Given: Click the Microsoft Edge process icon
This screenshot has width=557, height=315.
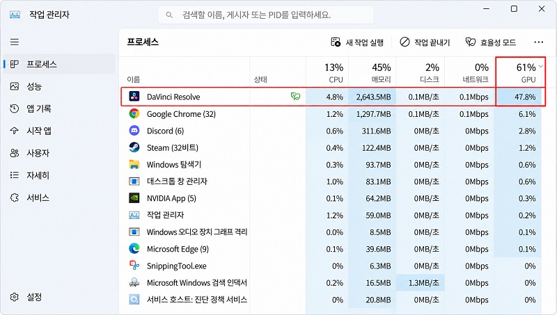Looking at the screenshot, I should [134, 249].
